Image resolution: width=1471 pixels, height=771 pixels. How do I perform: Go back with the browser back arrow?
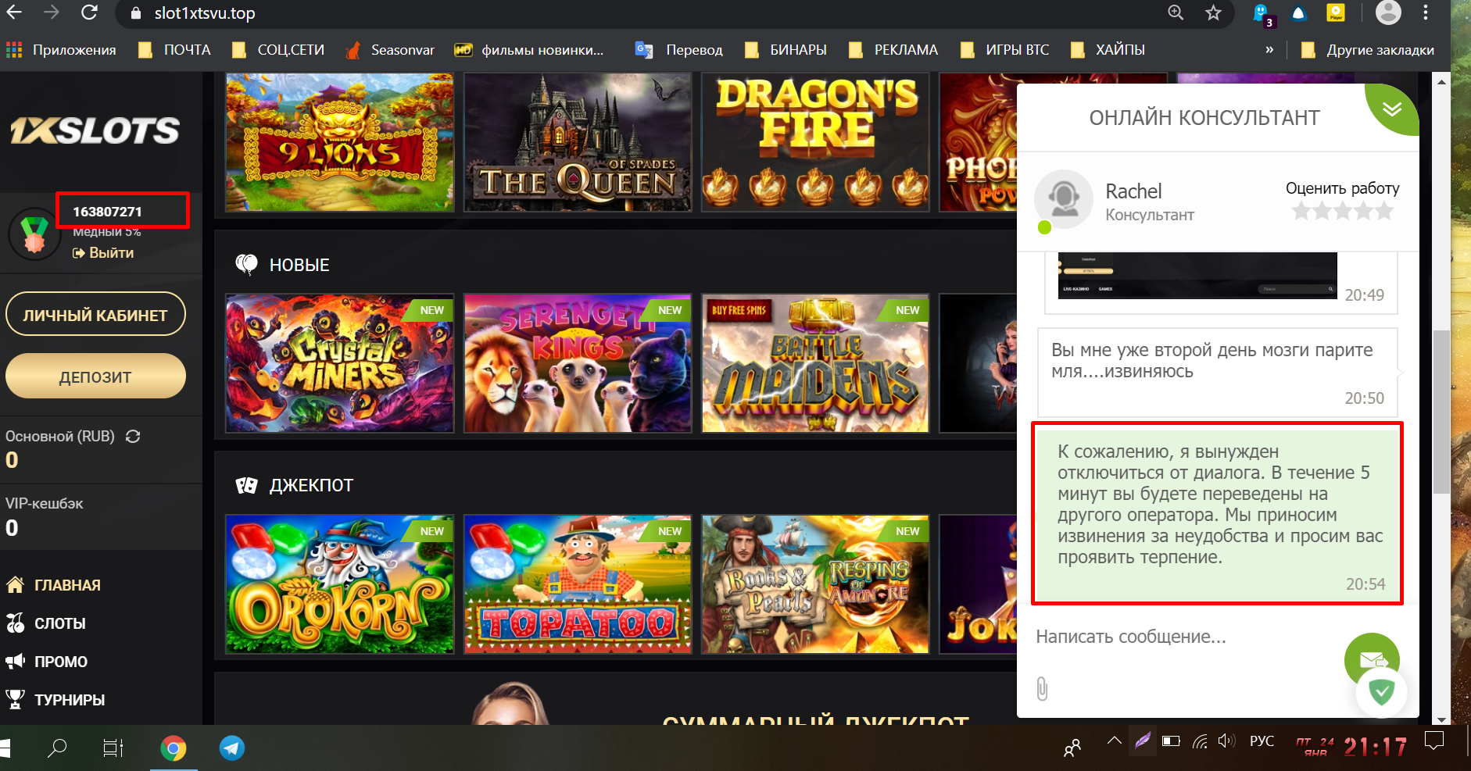click(14, 12)
